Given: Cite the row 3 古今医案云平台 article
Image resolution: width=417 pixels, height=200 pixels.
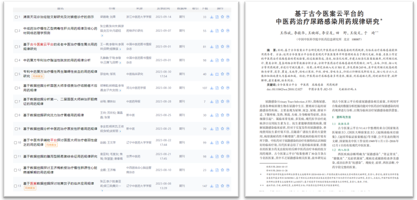Looking at the screenshot, I should [x=228, y=46].
